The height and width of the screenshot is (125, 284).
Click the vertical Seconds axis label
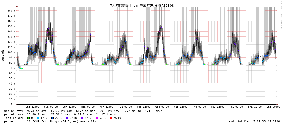click(x=3, y=55)
